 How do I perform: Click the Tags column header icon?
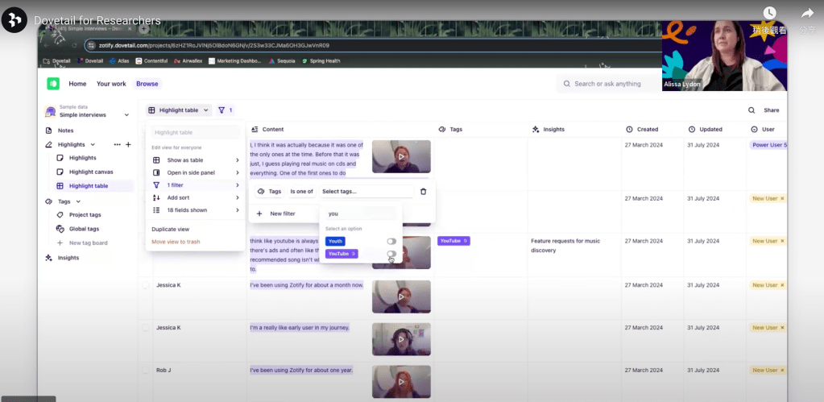442,129
